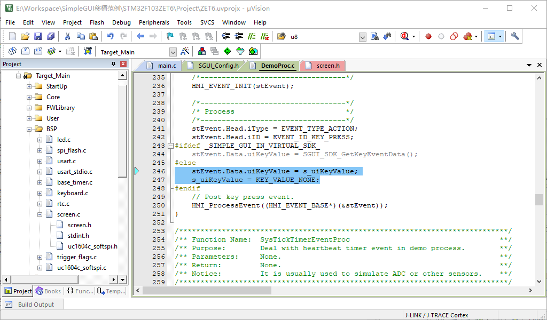
Task: Close the Project panel
Action: pos(123,64)
